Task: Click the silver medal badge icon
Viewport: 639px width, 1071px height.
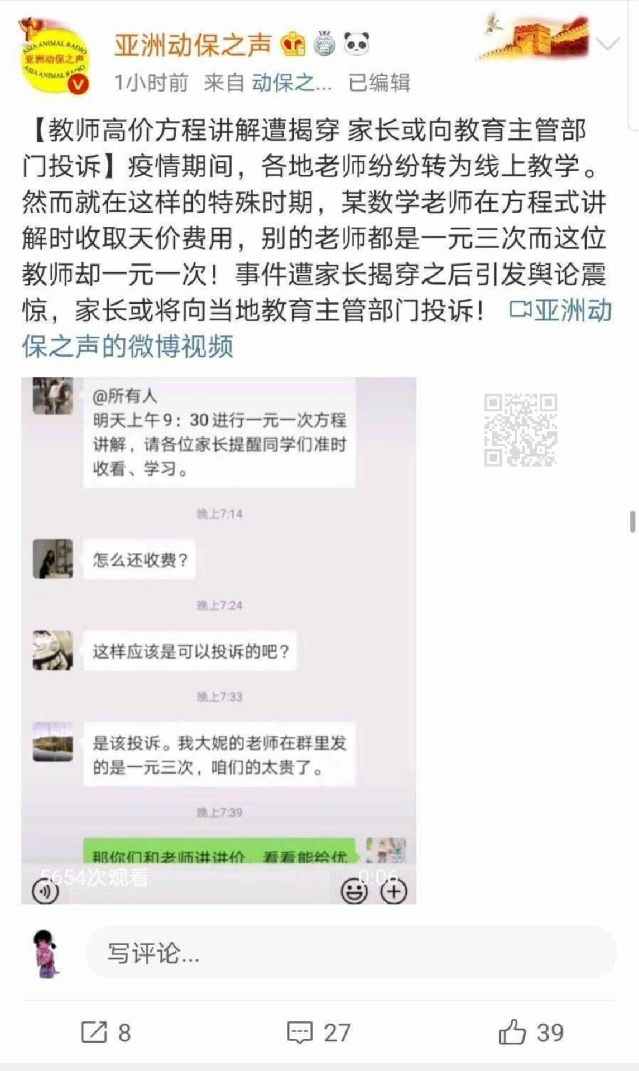Action: [324, 44]
